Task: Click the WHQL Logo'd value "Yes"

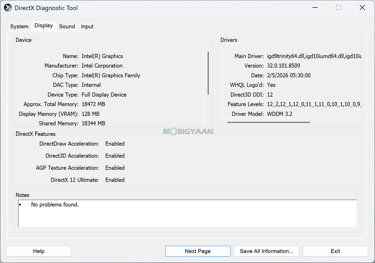Action: tap(271, 85)
